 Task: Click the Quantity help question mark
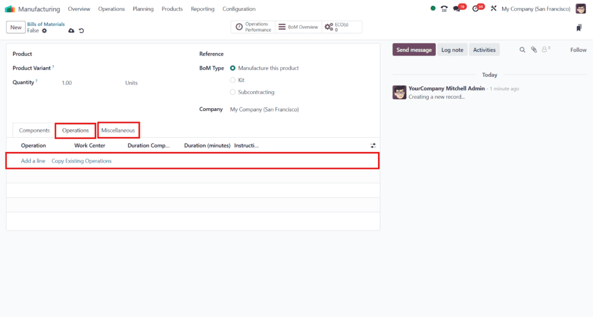tap(36, 81)
